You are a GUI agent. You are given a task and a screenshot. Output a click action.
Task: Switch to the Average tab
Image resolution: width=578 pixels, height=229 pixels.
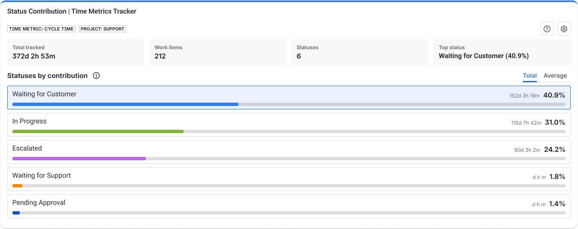click(x=555, y=76)
